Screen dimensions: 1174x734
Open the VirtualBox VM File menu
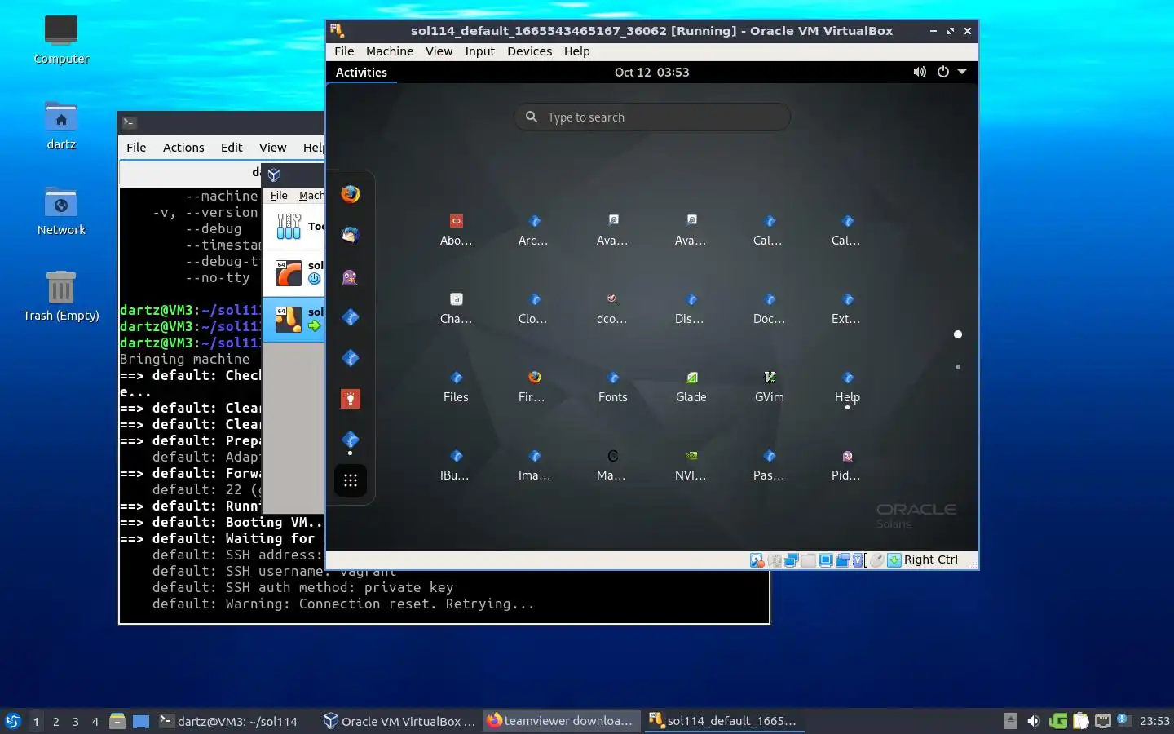click(x=344, y=51)
